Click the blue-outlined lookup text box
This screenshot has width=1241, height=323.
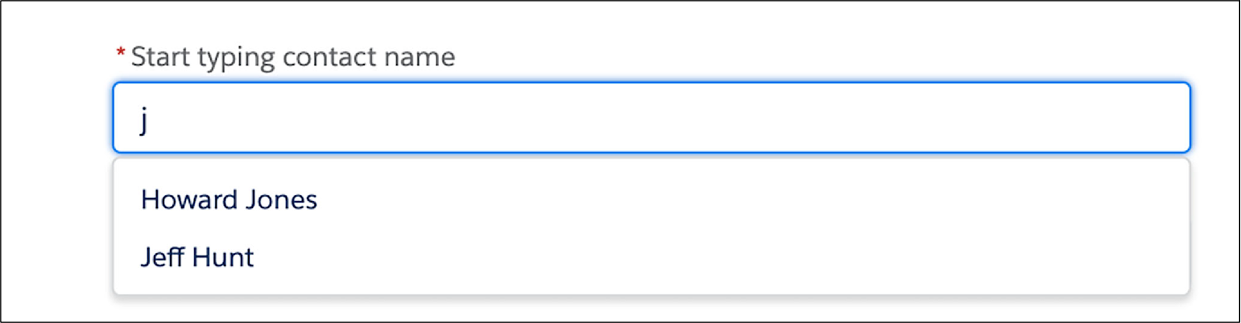[651, 118]
